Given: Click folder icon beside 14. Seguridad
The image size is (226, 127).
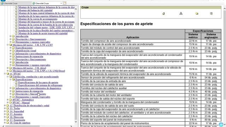Looking at the screenshot, I should tap(8, 111).
